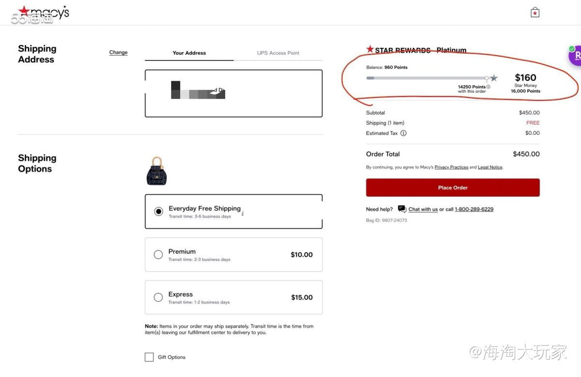Switch to the UPS Access Point tab

click(x=278, y=53)
